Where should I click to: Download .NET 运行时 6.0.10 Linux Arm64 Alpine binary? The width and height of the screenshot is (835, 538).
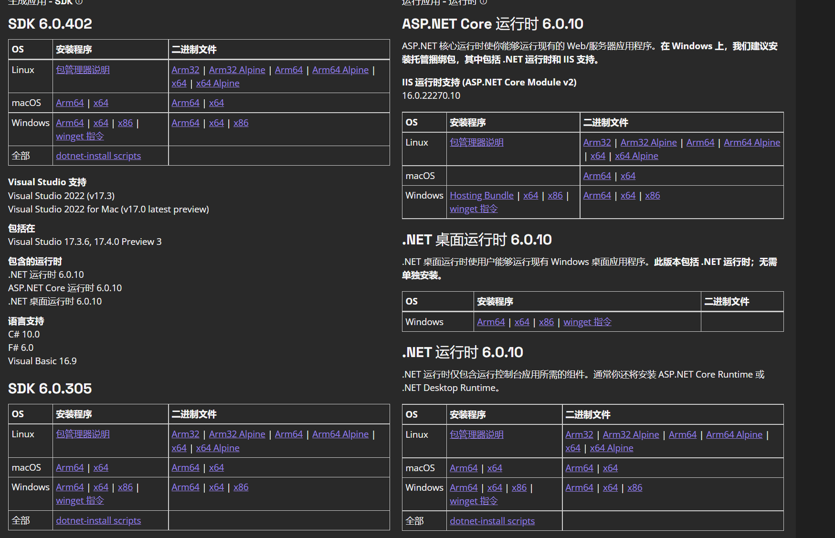pos(734,434)
